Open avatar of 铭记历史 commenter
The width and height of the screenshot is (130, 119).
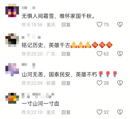tap(12, 40)
